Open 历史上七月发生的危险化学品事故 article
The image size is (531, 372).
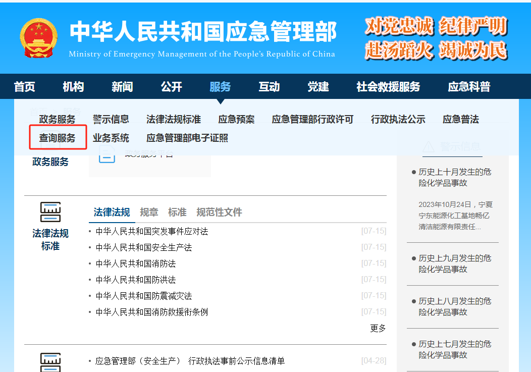point(454,349)
